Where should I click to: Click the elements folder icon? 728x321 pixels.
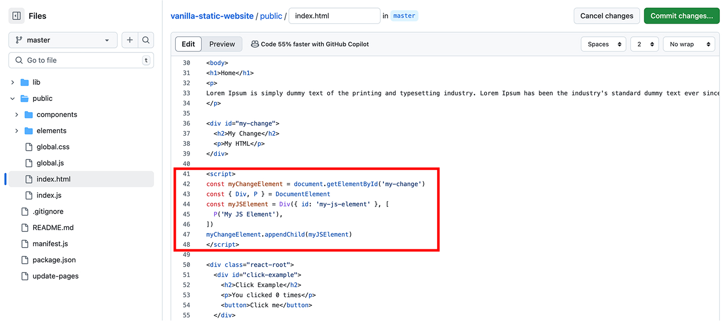(x=28, y=131)
